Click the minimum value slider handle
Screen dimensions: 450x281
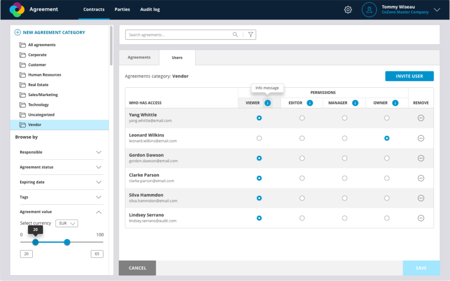click(x=35, y=242)
